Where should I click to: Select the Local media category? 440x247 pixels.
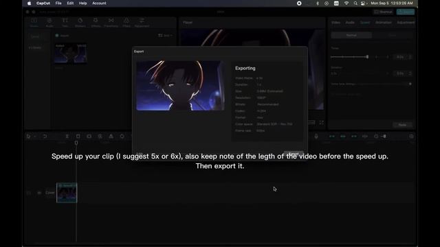click(x=35, y=36)
